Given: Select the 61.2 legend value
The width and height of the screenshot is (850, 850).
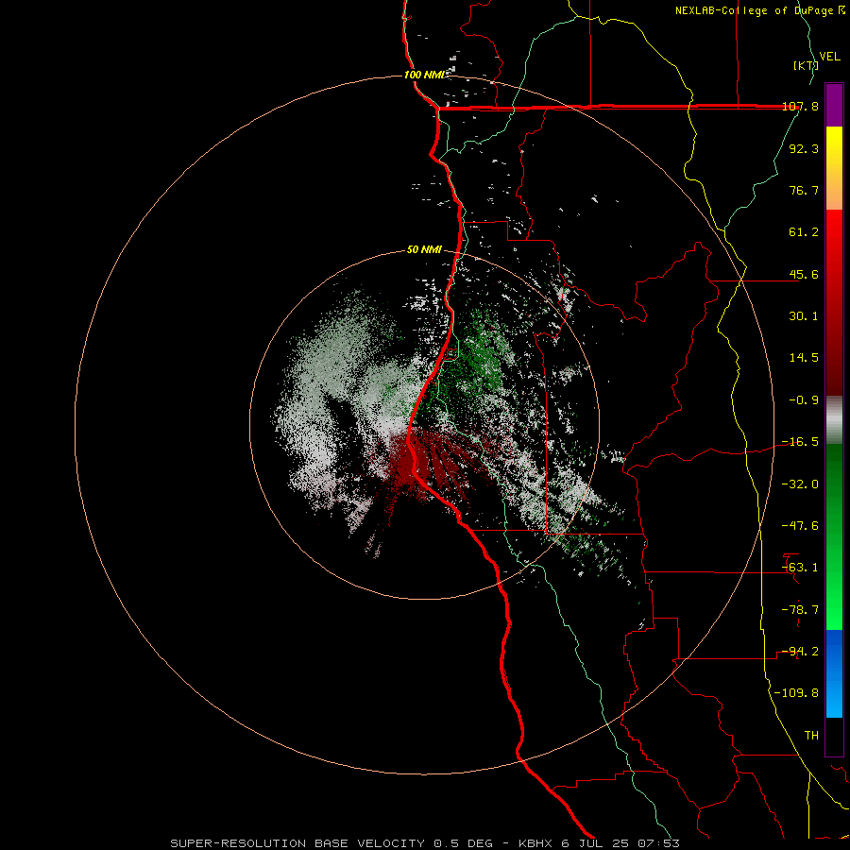Looking at the screenshot, I should pos(804,232).
